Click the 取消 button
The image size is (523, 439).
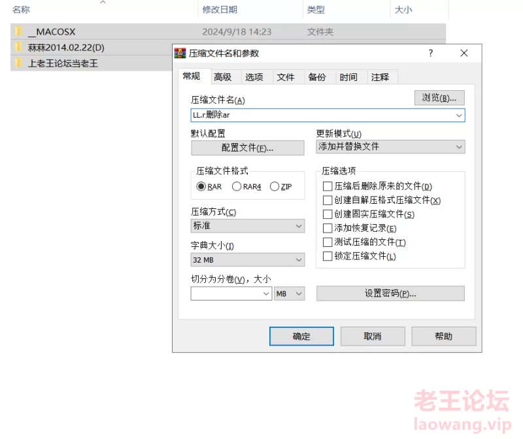pyautogui.click(x=373, y=336)
